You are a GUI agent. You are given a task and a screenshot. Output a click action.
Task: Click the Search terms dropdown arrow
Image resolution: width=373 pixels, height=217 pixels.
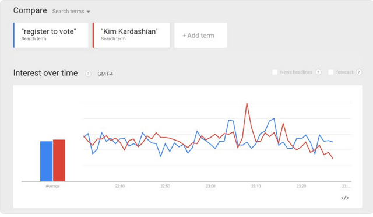click(88, 12)
